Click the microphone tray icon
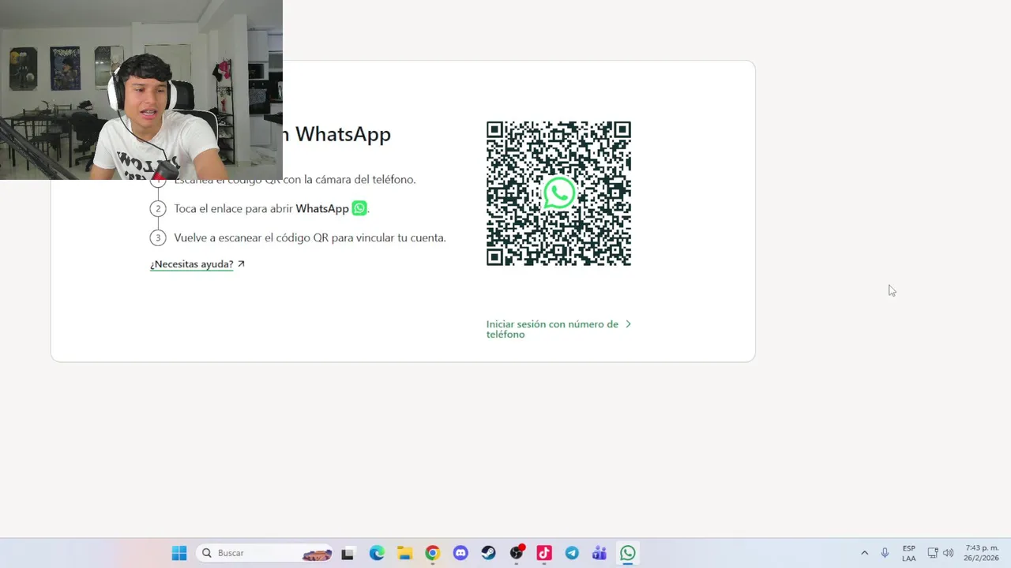The width and height of the screenshot is (1011, 568). click(885, 553)
